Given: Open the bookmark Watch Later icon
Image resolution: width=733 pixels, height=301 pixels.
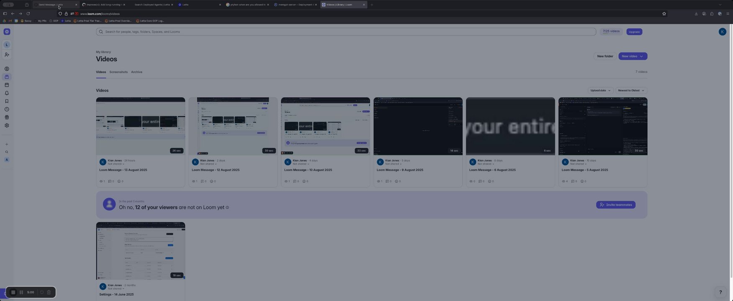Looking at the screenshot, I should click(x=7, y=101).
